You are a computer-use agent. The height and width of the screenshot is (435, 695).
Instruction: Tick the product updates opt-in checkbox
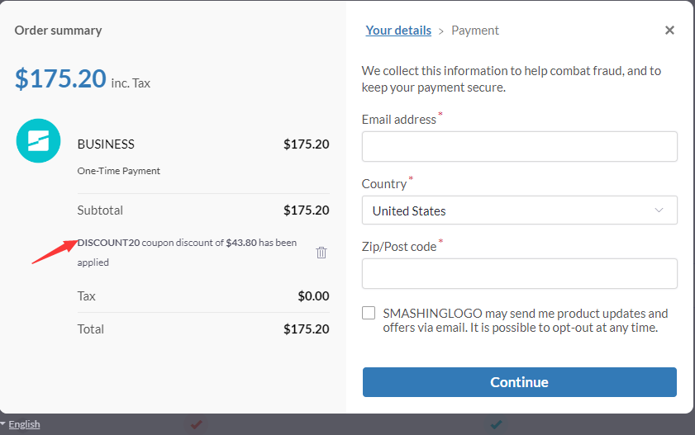click(x=369, y=314)
